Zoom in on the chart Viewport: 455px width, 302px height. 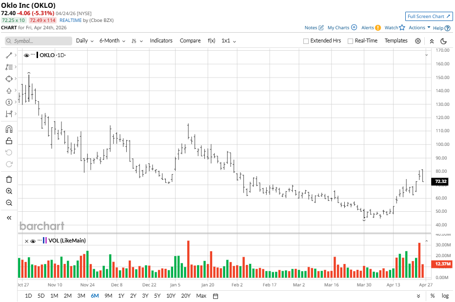tap(9, 191)
